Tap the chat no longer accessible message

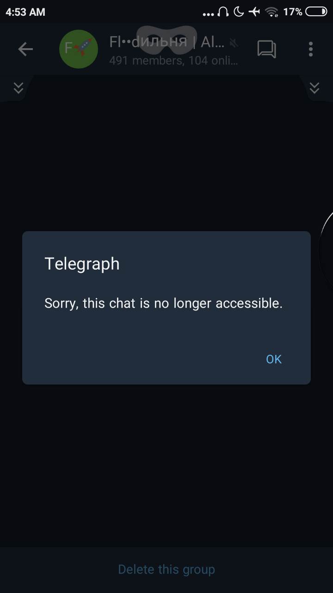tap(163, 303)
